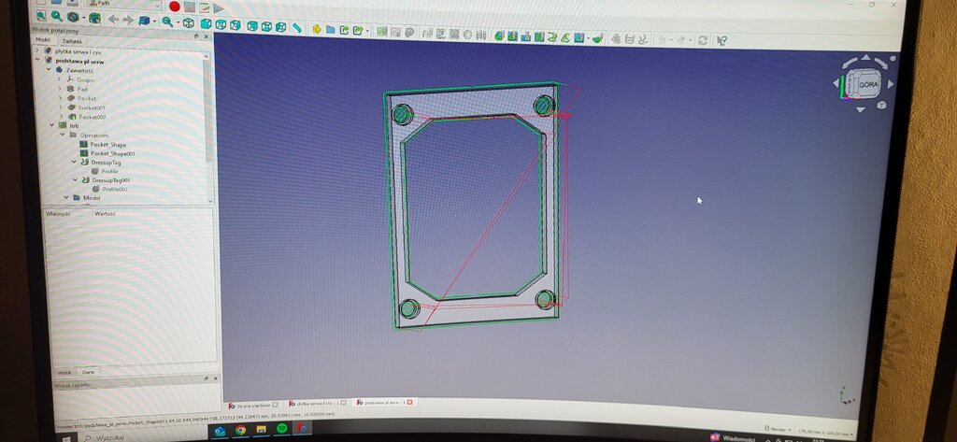Click the navigate back arrow icon
Image resolution: width=957 pixels, height=442 pixels.
[113, 20]
